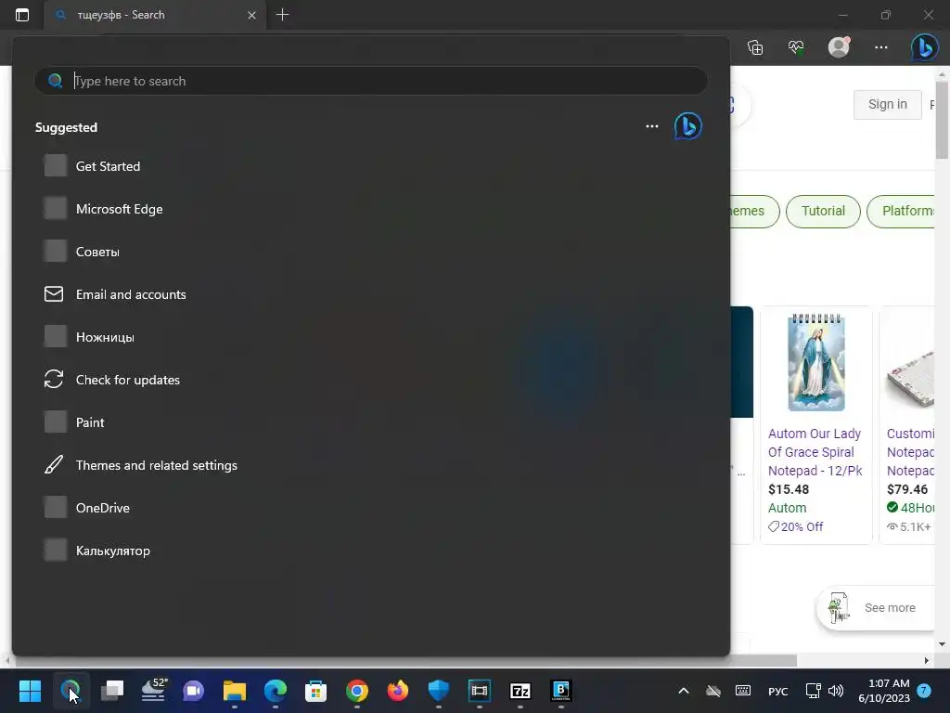Open the Советы suggestion
Screen dimensions: 950x713
pyautogui.click(x=97, y=252)
